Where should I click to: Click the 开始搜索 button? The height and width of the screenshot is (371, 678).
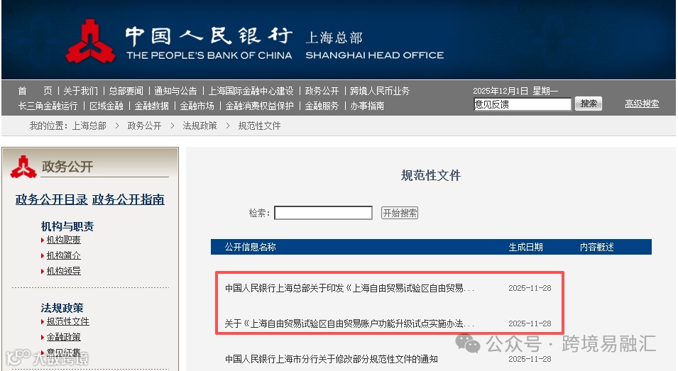tap(400, 213)
